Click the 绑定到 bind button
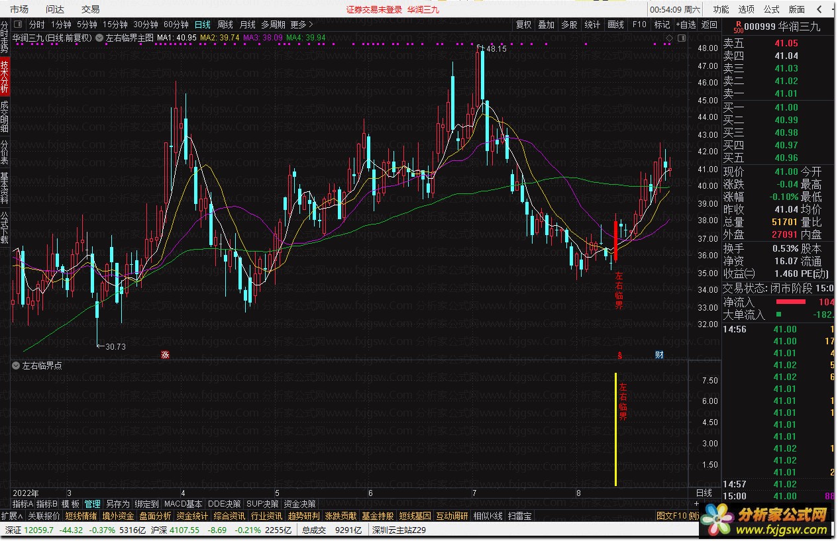Viewport: 838px width, 541px height. (146, 504)
